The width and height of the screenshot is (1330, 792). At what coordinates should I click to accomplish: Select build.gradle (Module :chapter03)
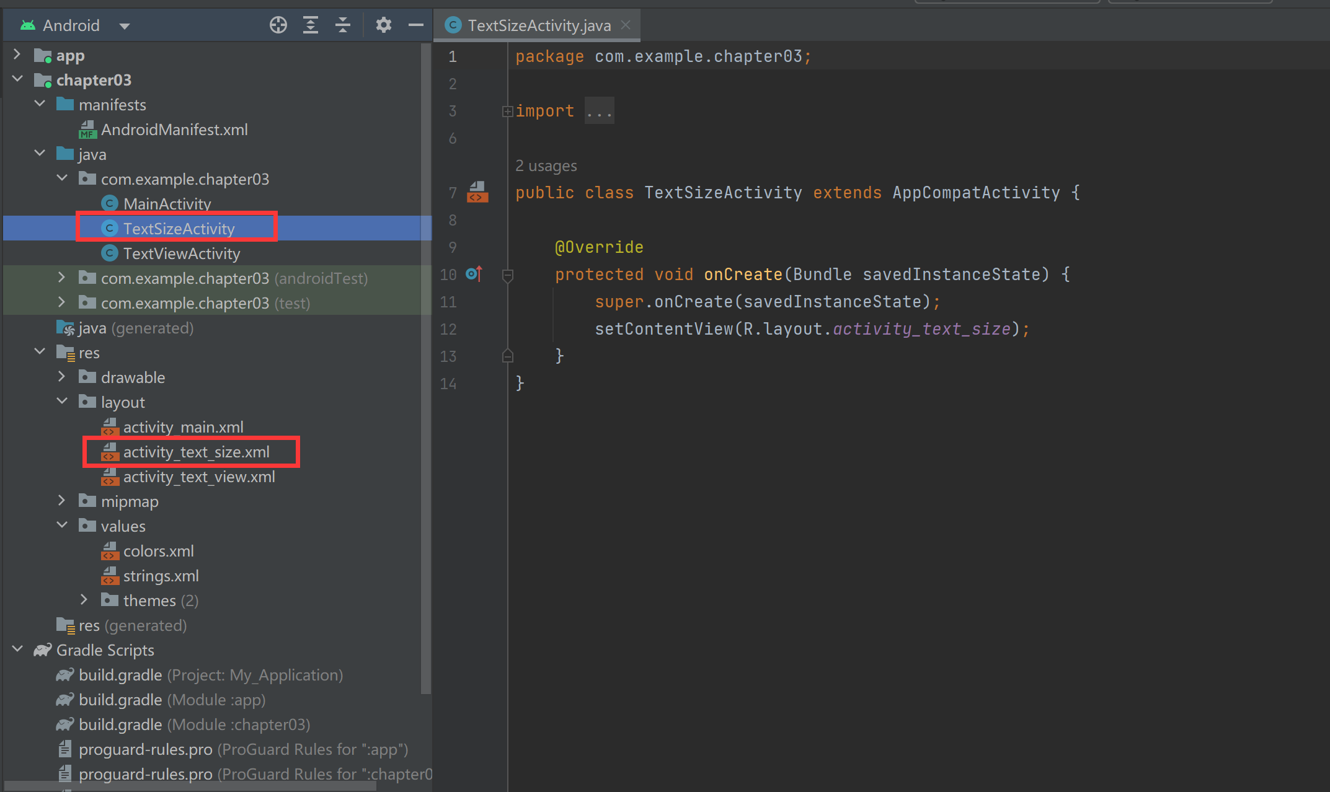[x=194, y=724]
